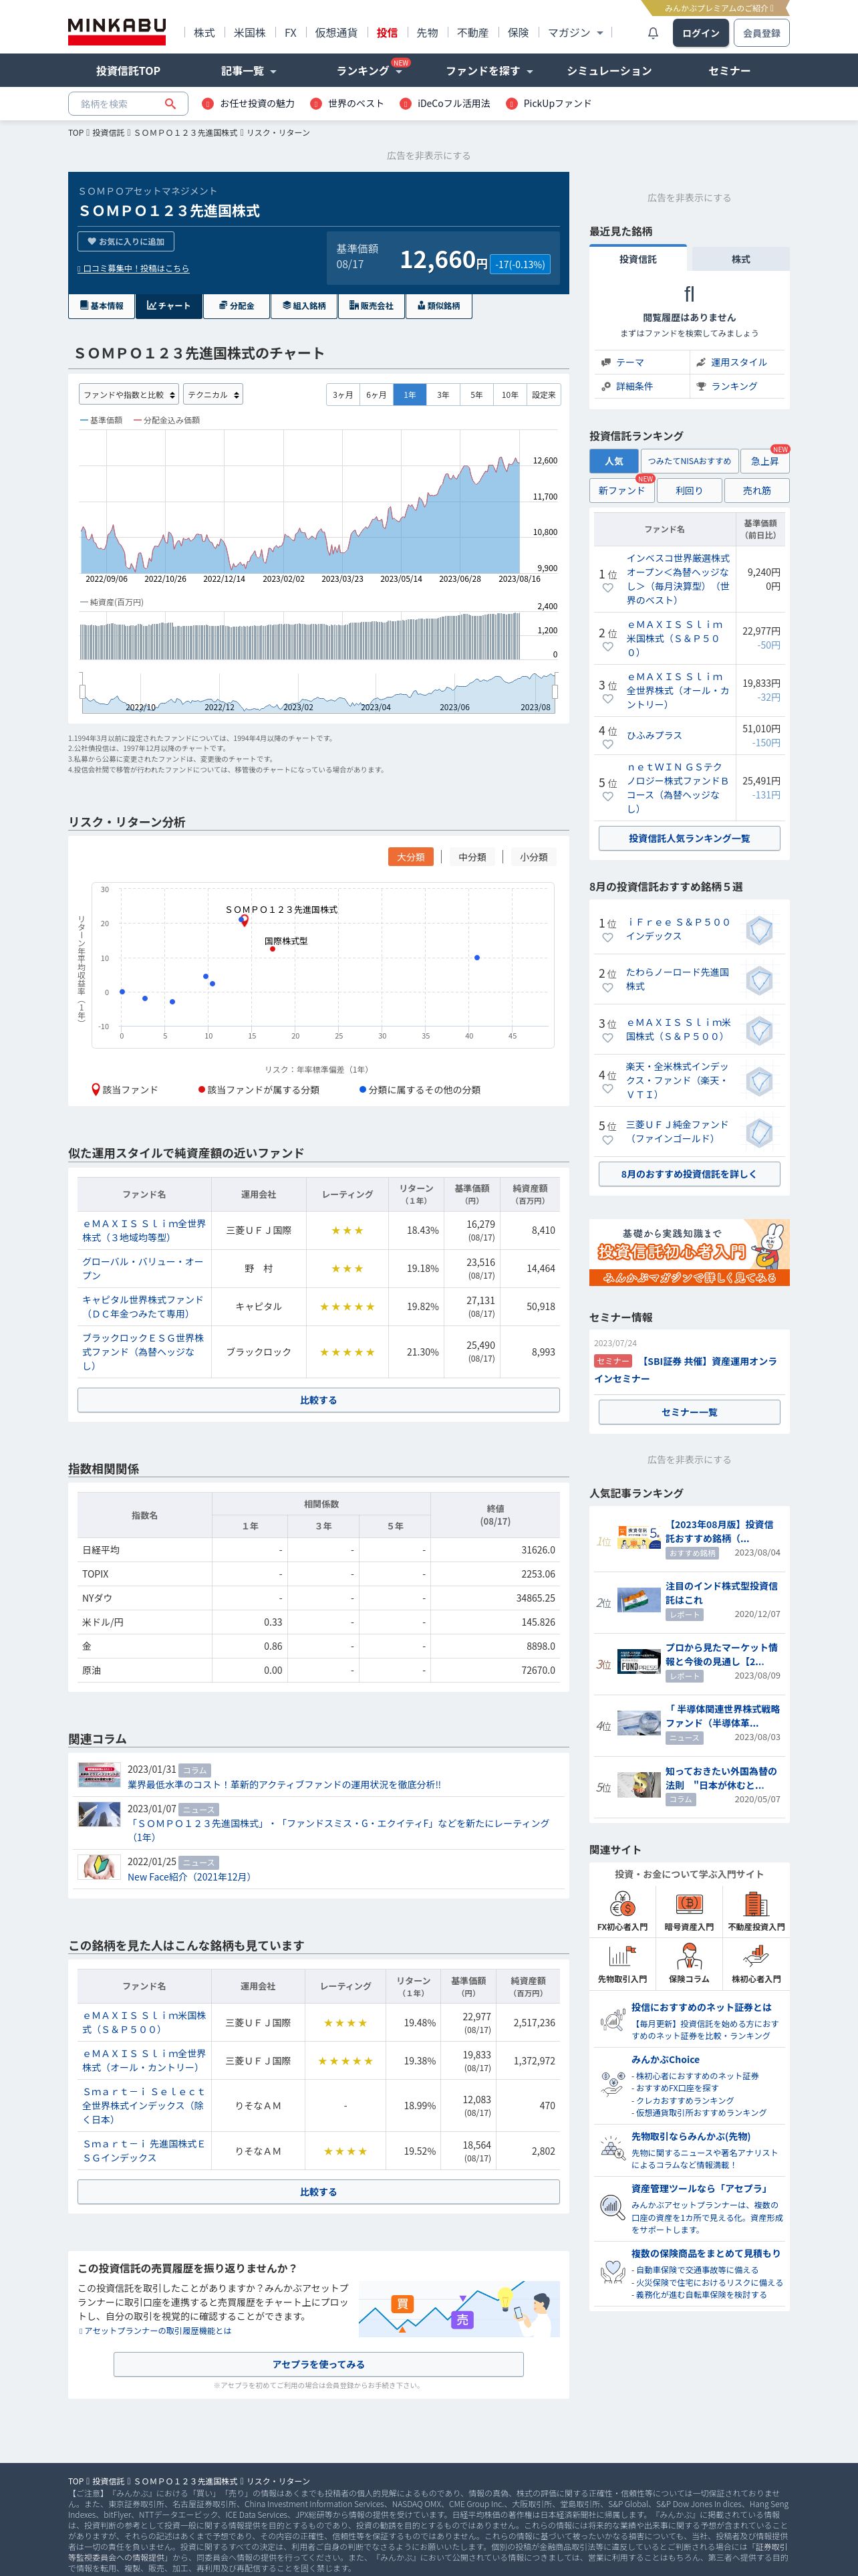Click the left handle of chart range slider

click(82, 692)
